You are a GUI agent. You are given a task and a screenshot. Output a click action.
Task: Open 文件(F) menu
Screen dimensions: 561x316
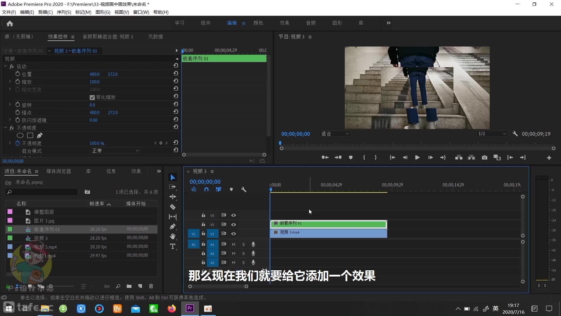point(9,12)
